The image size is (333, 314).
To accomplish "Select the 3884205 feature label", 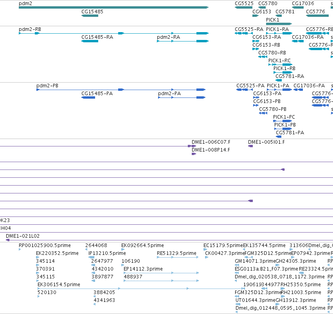I will click(104, 292).
